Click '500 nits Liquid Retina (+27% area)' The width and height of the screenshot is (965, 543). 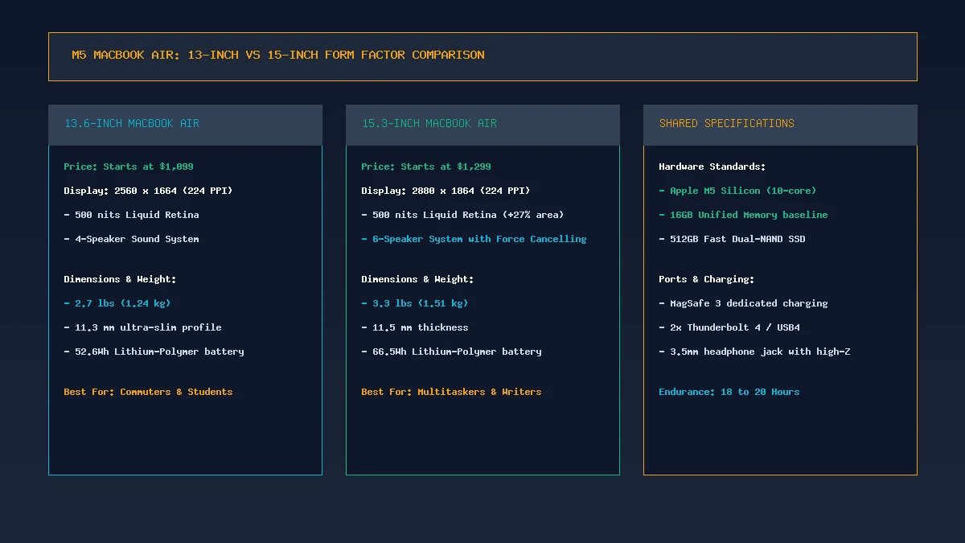click(462, 215)
